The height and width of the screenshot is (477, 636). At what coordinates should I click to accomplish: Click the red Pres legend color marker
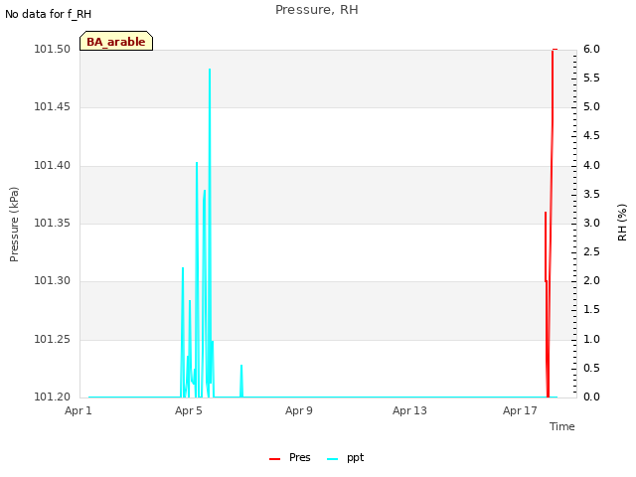coord(274,459)
